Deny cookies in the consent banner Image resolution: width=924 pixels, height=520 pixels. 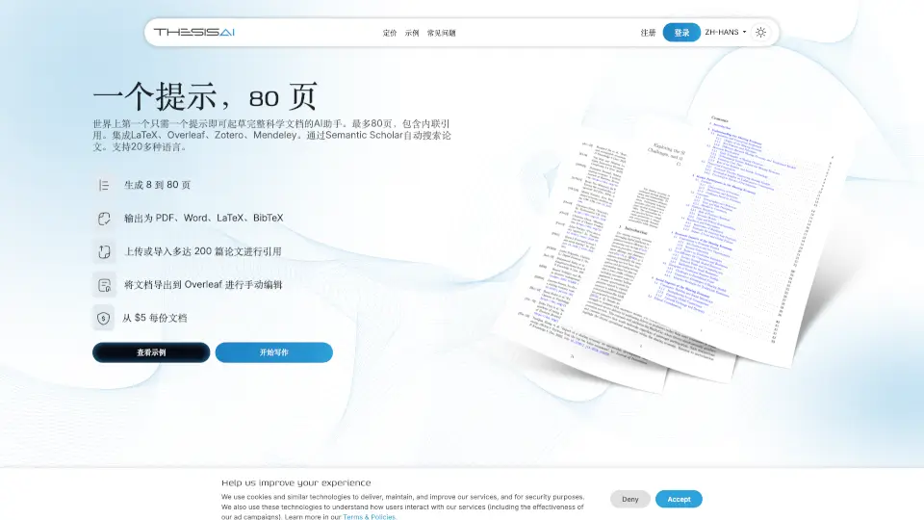(630, 499)
